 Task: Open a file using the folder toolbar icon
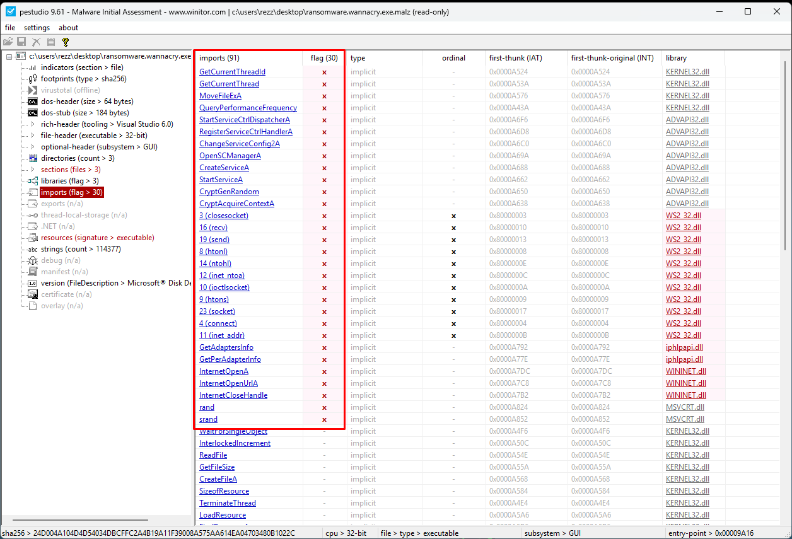pyautogui.click(x=8, y=42)
